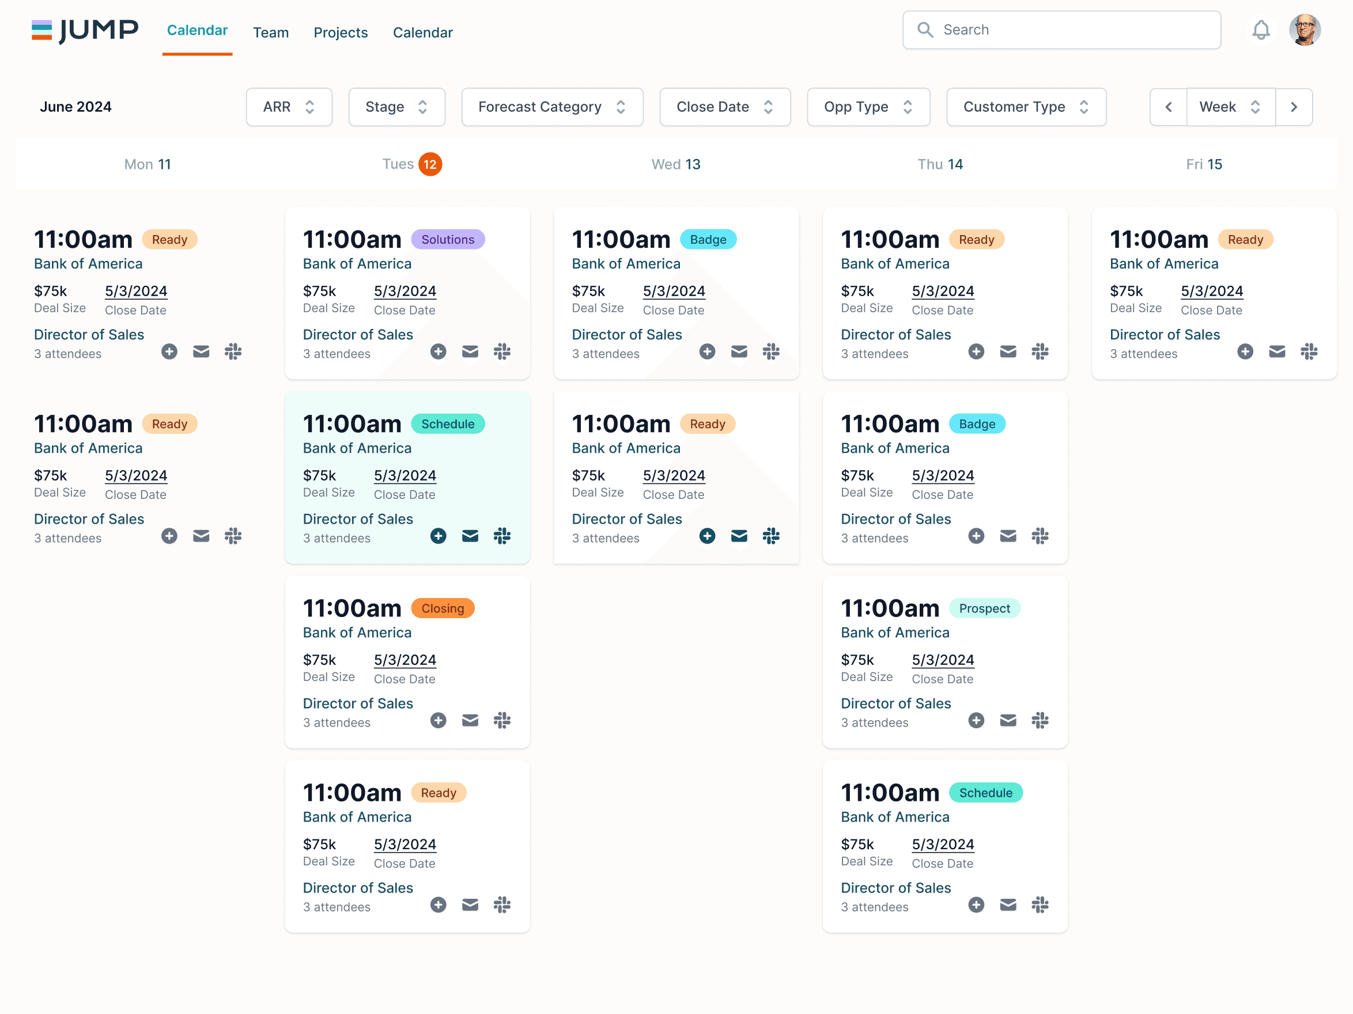Click Closing stage badge on Tuesday card

442,608
